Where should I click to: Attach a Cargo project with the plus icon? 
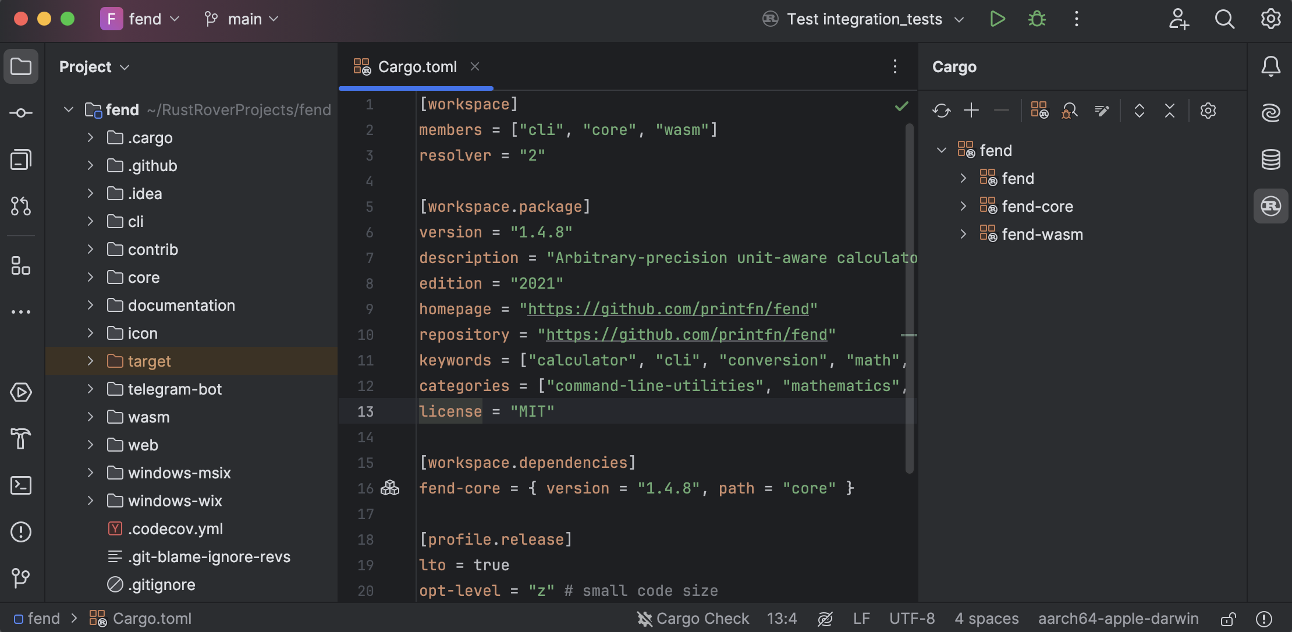pyautogui.click(x=971, y=110)
